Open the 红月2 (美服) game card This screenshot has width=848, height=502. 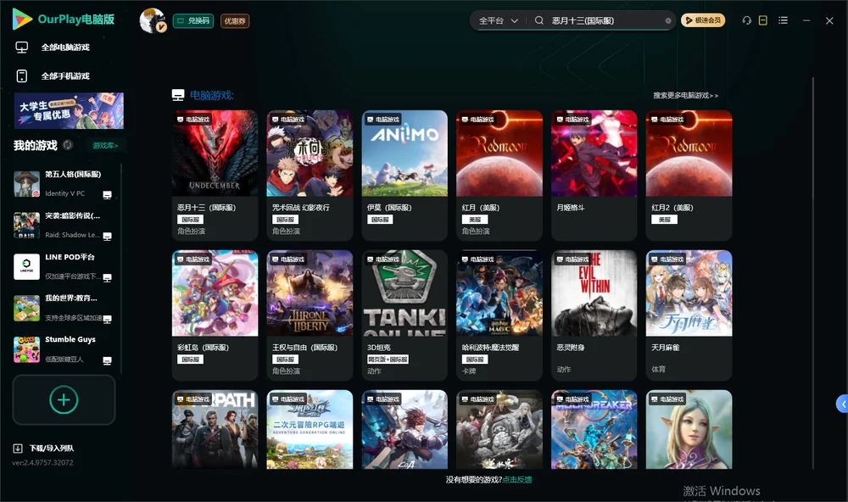click(x=689, y=176)
